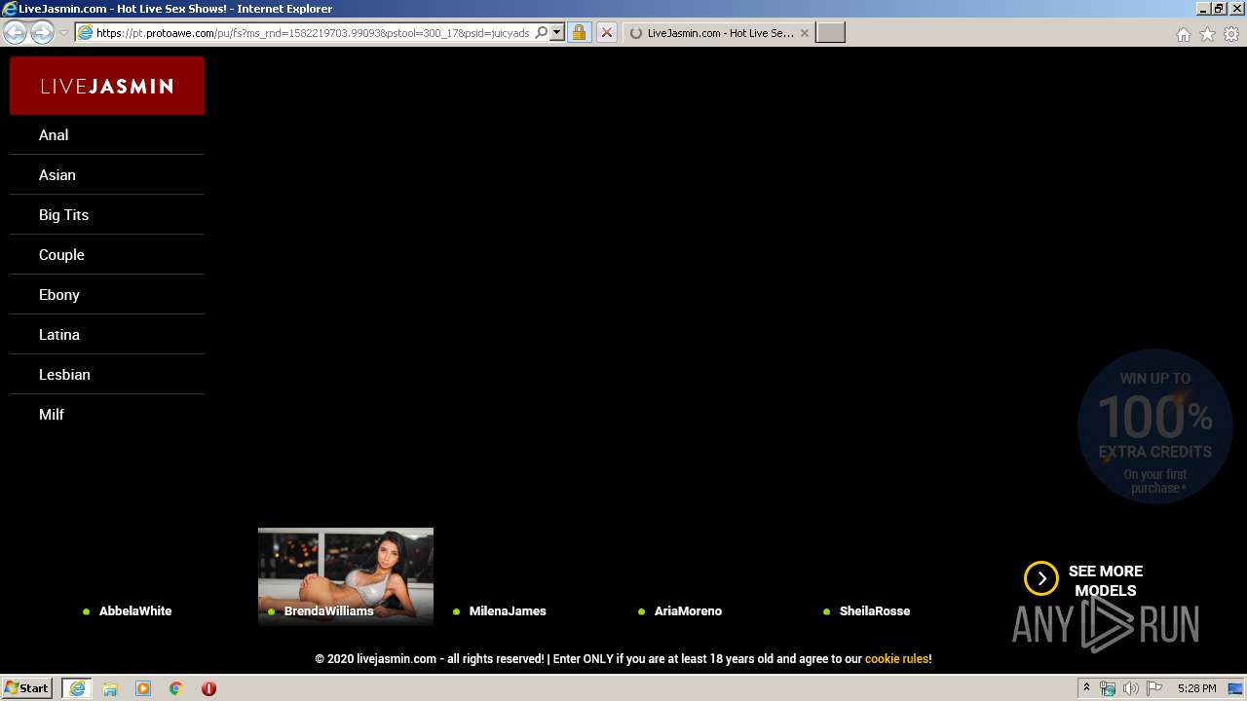Stop page loading with the red X
Image resolution: width=1247 pixels, height=701 pixels.
(606, 32)
